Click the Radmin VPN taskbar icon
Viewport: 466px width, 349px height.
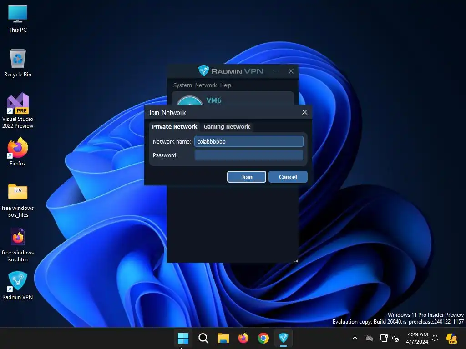pyautogui.click(x=283, y=338)
